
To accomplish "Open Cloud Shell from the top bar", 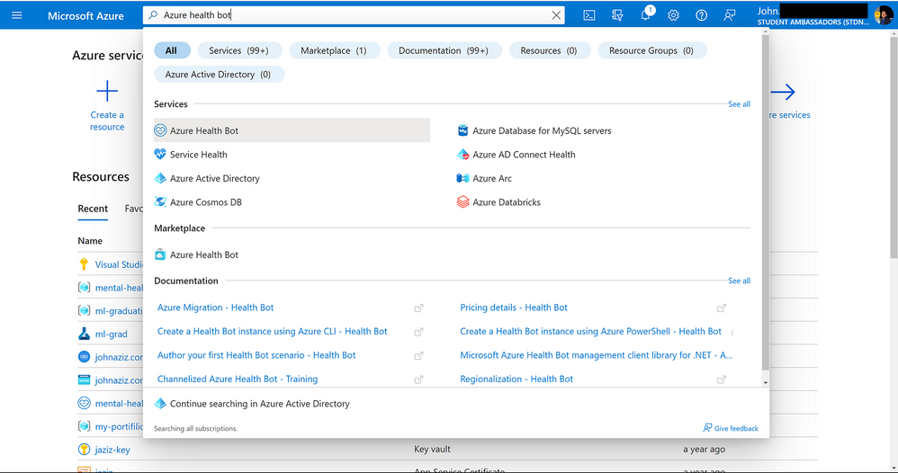I will (588, 15).
